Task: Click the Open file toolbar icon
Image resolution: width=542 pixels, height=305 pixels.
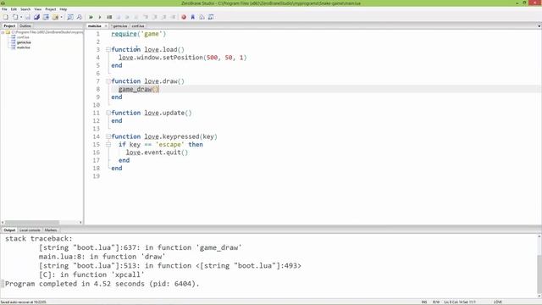Action: (15, 17)
